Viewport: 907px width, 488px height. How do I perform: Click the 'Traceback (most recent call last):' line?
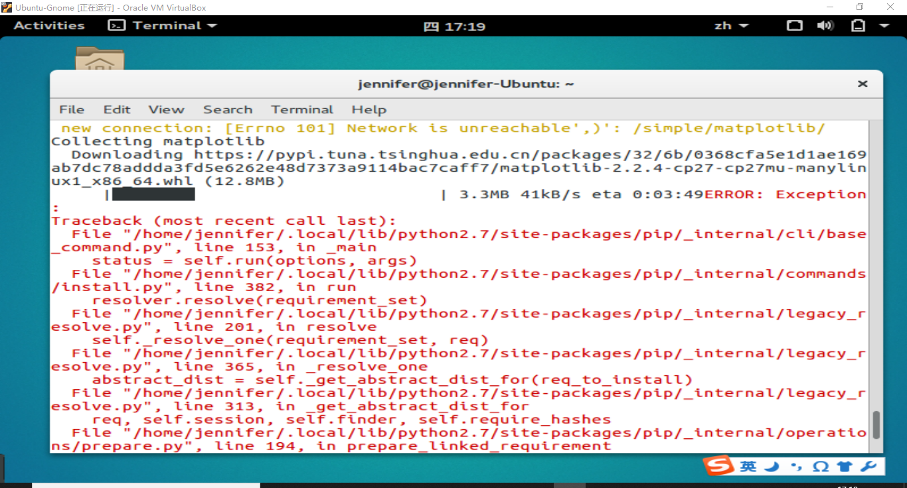pos(224,221)
